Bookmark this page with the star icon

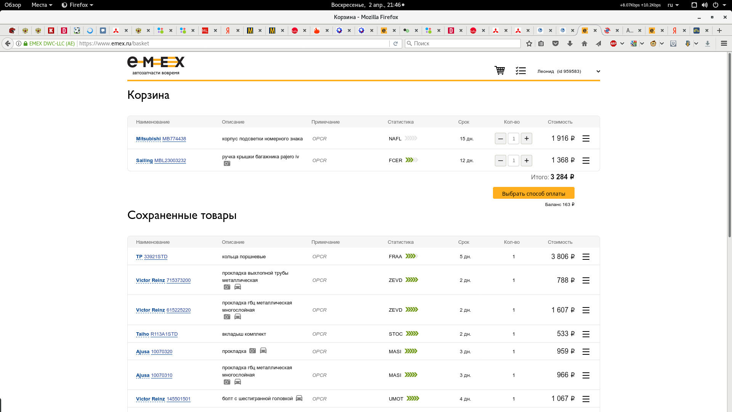529,43
